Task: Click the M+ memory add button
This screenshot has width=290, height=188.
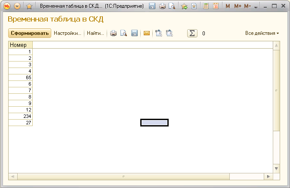Action: click(x=238, y=6)
